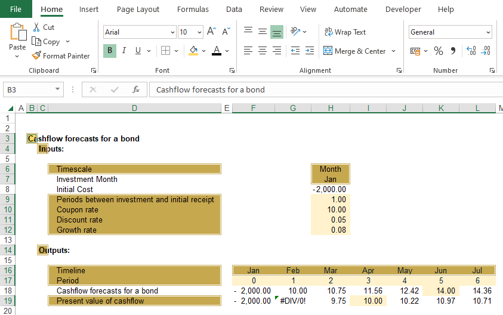Click the Center horizontal alignment icon
Screen dimensions: 503x315
click(x=263, y=51)
